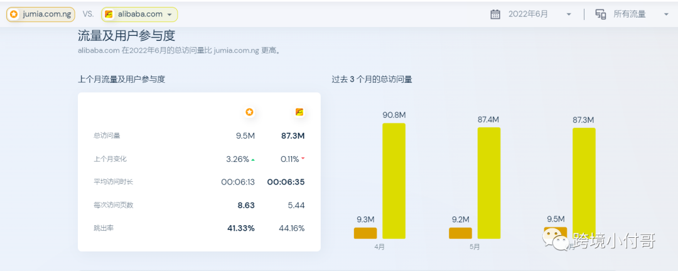Click the 41.33% bounce rate value

click(x=241, y=228)
